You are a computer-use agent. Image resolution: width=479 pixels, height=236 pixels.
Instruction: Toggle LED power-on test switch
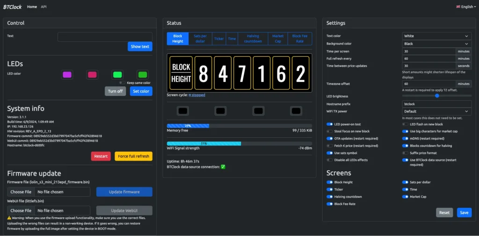coord(330,124)
